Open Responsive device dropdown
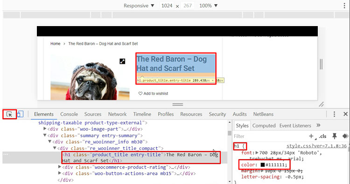Screen dimensions: 350x184 click(139, 6)
